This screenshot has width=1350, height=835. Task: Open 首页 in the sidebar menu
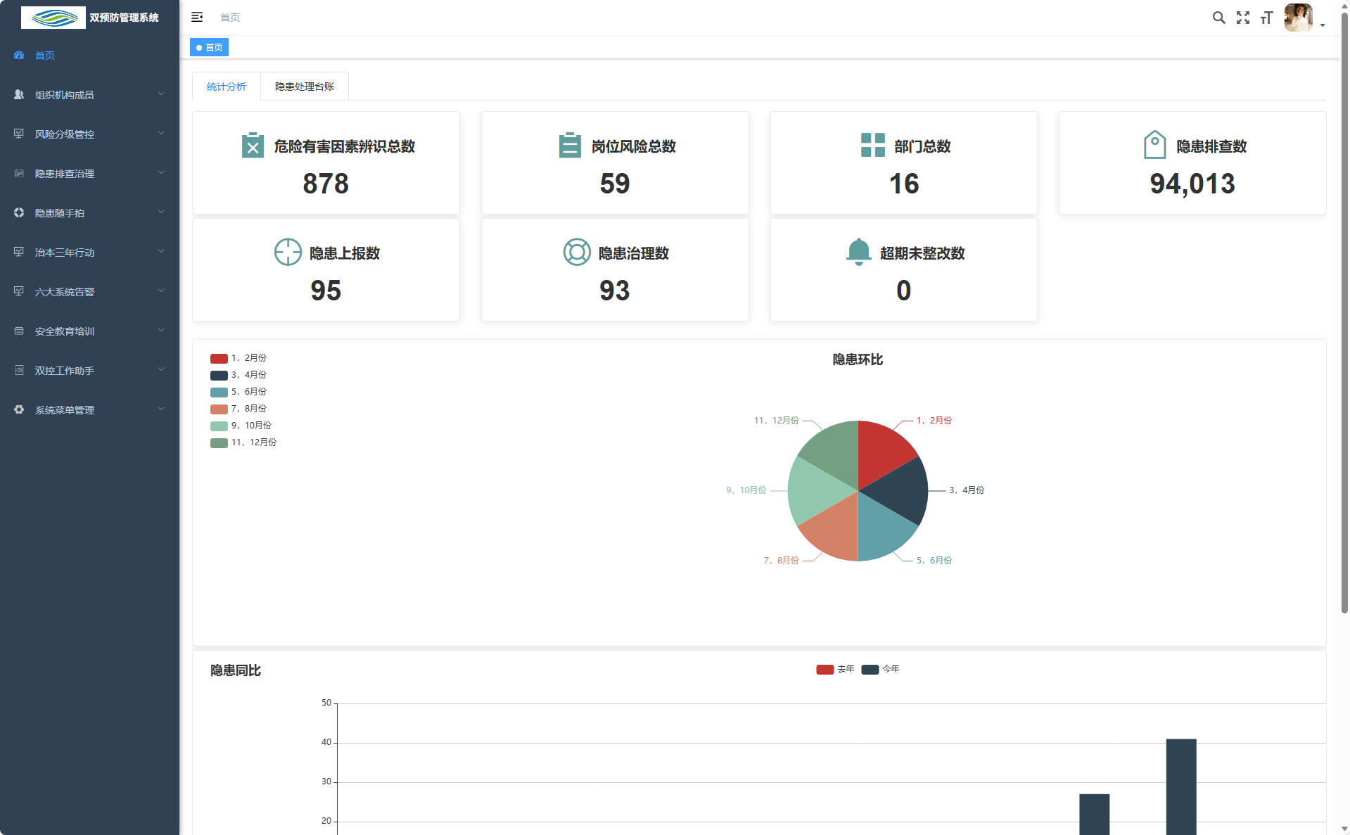(x=89, y=55)
